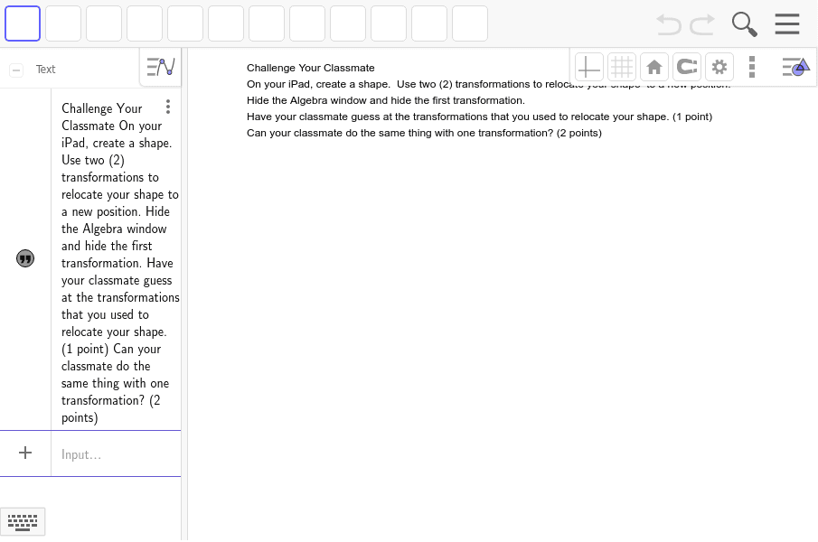
Task: Click the plus icon beside Input
Action: [x=25, y=453]
